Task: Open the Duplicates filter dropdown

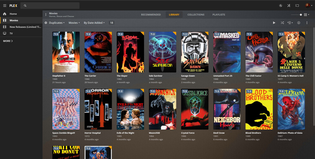Action: (57, 23)
